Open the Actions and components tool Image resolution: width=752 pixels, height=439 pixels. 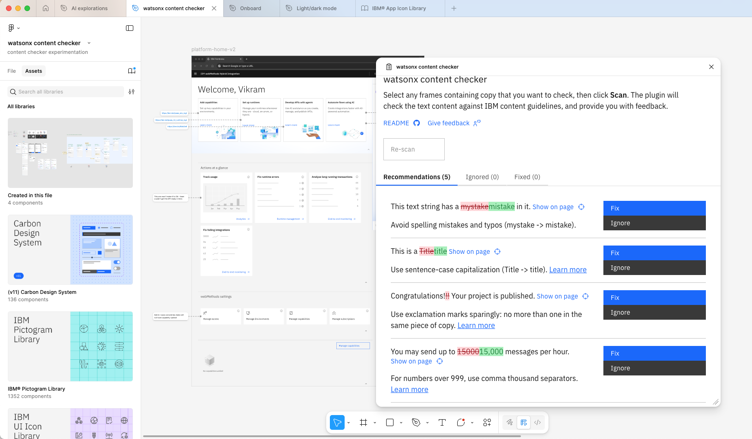tap(487, 422)
